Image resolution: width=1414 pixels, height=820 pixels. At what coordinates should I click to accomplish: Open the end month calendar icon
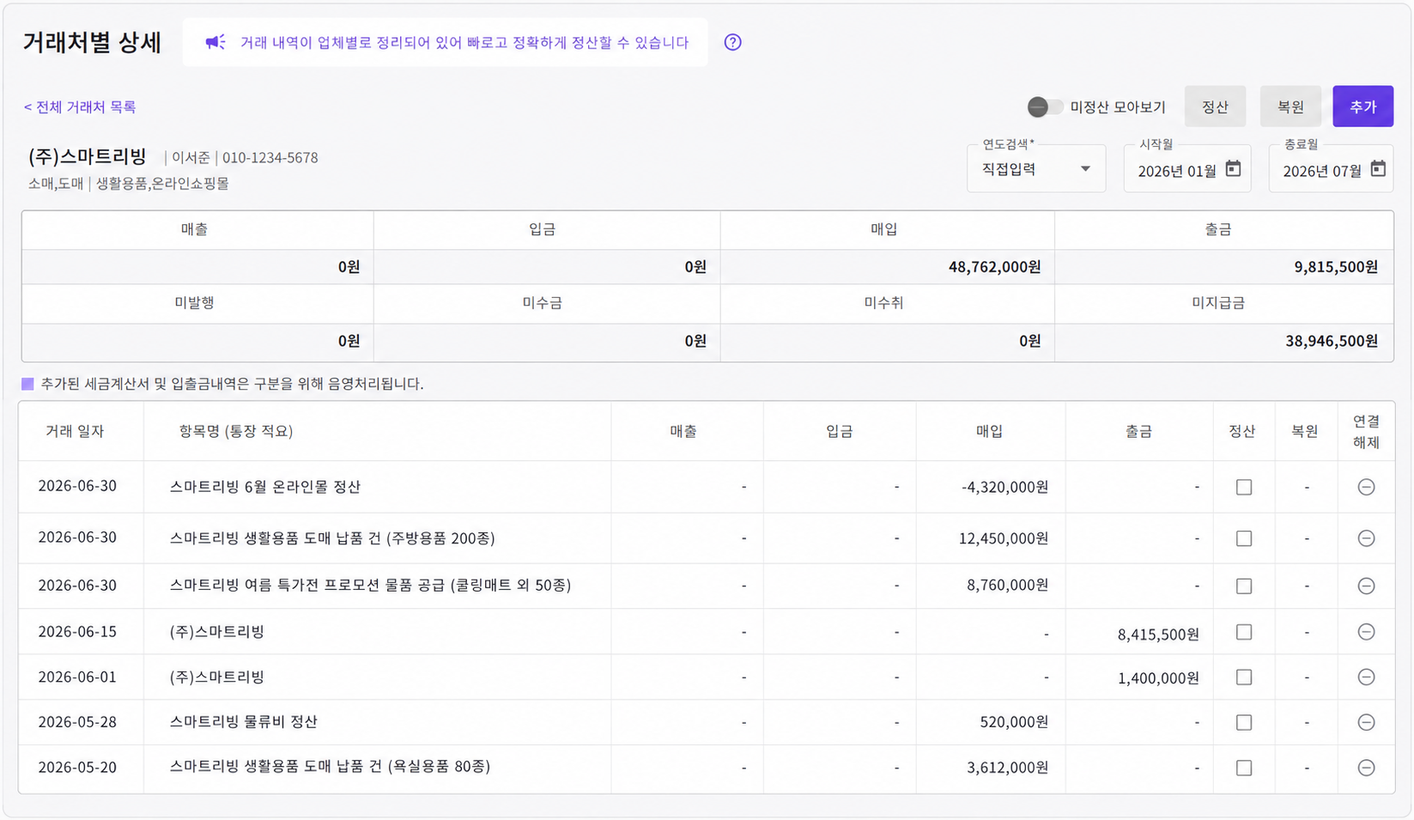[1378, 169]
